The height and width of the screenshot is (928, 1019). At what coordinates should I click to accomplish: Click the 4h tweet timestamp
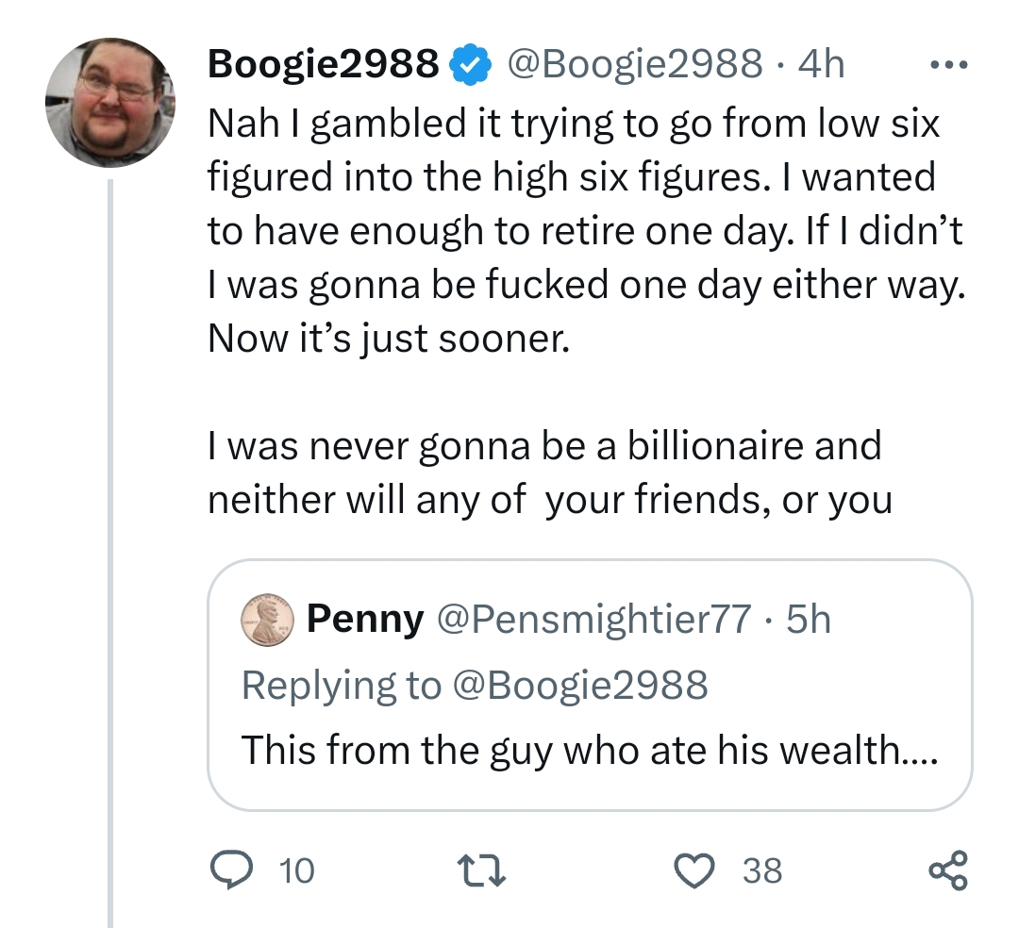(821, 64)
